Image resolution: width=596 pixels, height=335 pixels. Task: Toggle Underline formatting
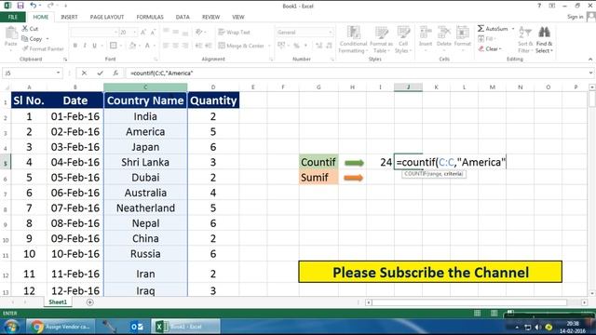94,46
